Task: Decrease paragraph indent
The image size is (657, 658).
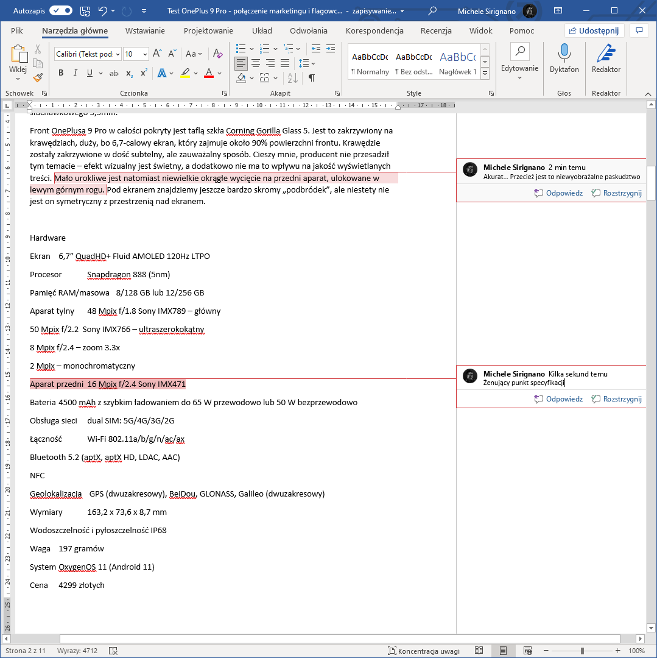Action: pos(316,49)
